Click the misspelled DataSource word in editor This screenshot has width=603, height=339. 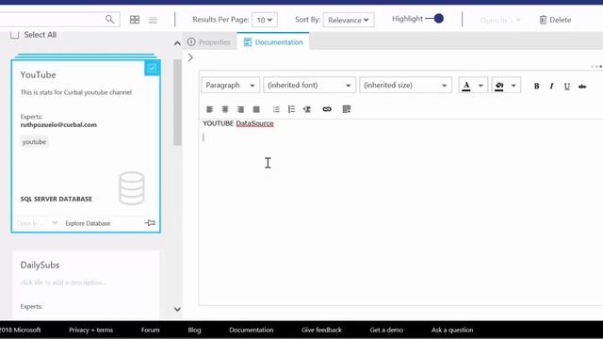(x=255, y=123)
